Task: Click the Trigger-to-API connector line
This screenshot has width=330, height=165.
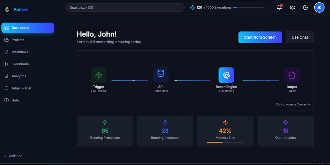Action: (x=130, y=80)
